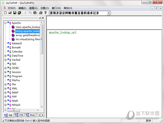Click the tree vertical scrollbar thumb
This screenshot has height=124, width=164.
click(x=42, y=39)
